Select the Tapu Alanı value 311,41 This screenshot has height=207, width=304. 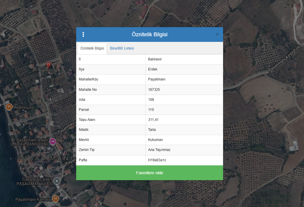(x=153, y=120)
